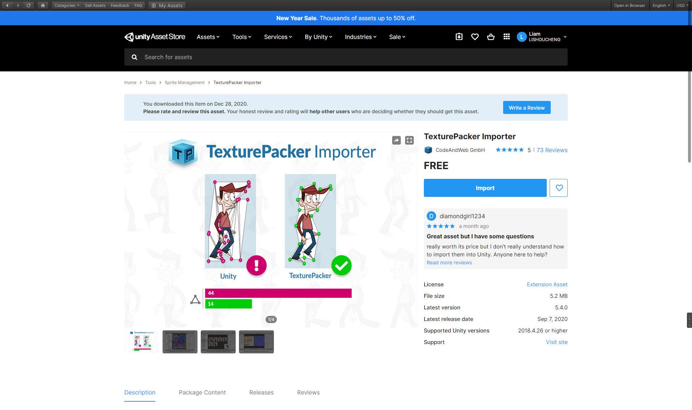Select the second screenshot thumbnail
The image size is (692, 410).
click(179, 341)
